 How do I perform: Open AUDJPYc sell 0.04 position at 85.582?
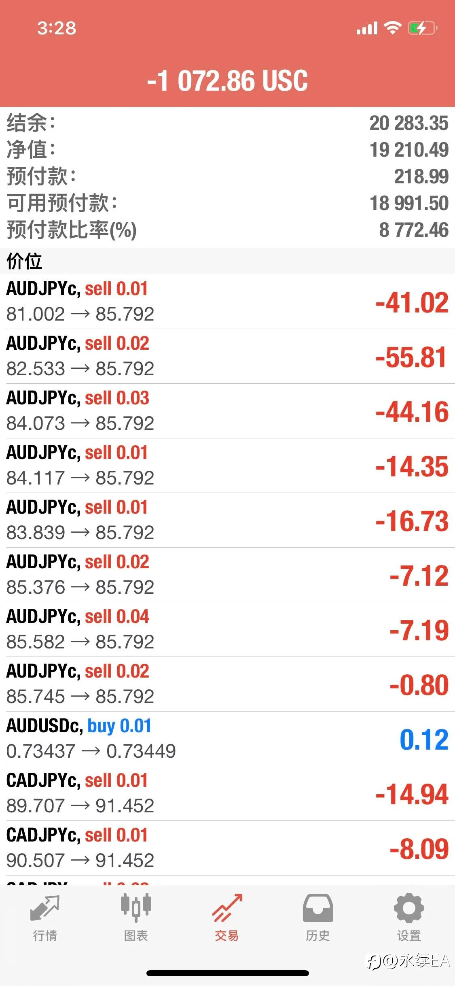227,629
